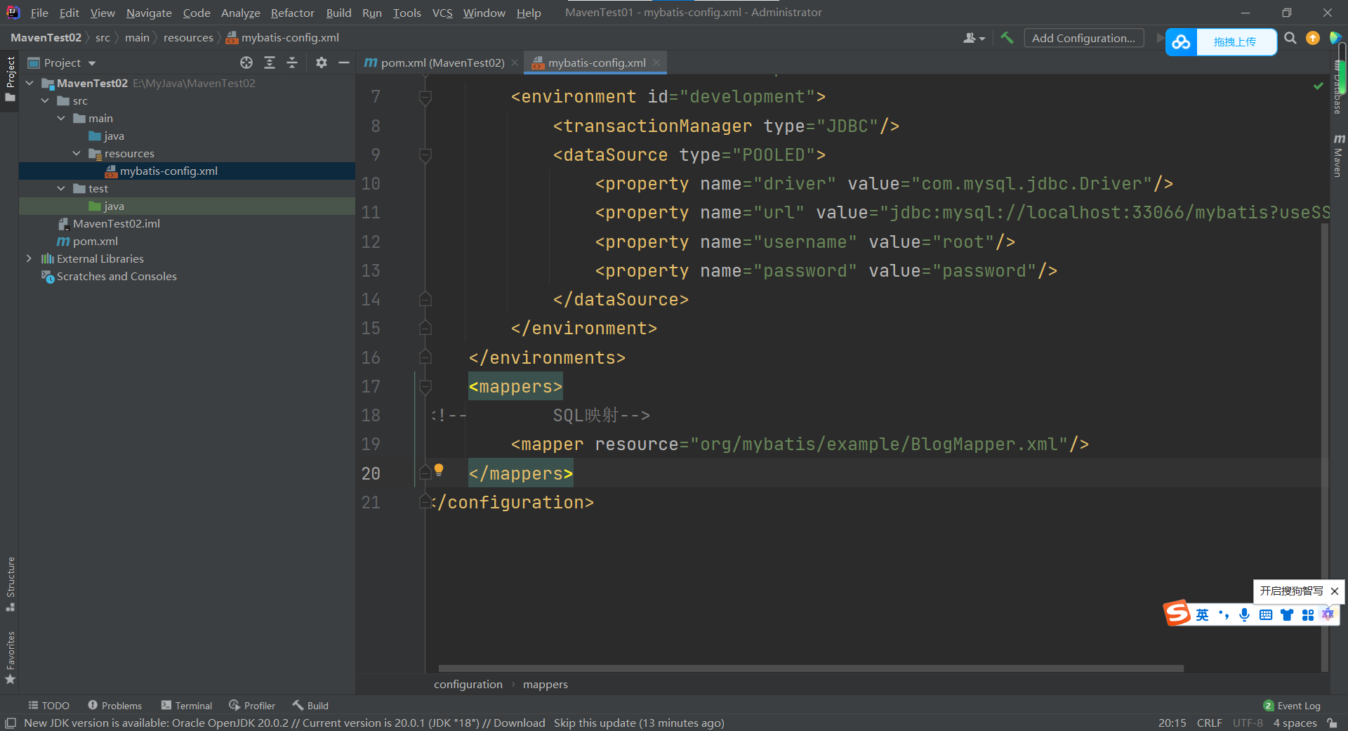This screenshot has width=1348, height=731.
Task: Click the editor horizontal scrollbar
Action: (811, 669)
